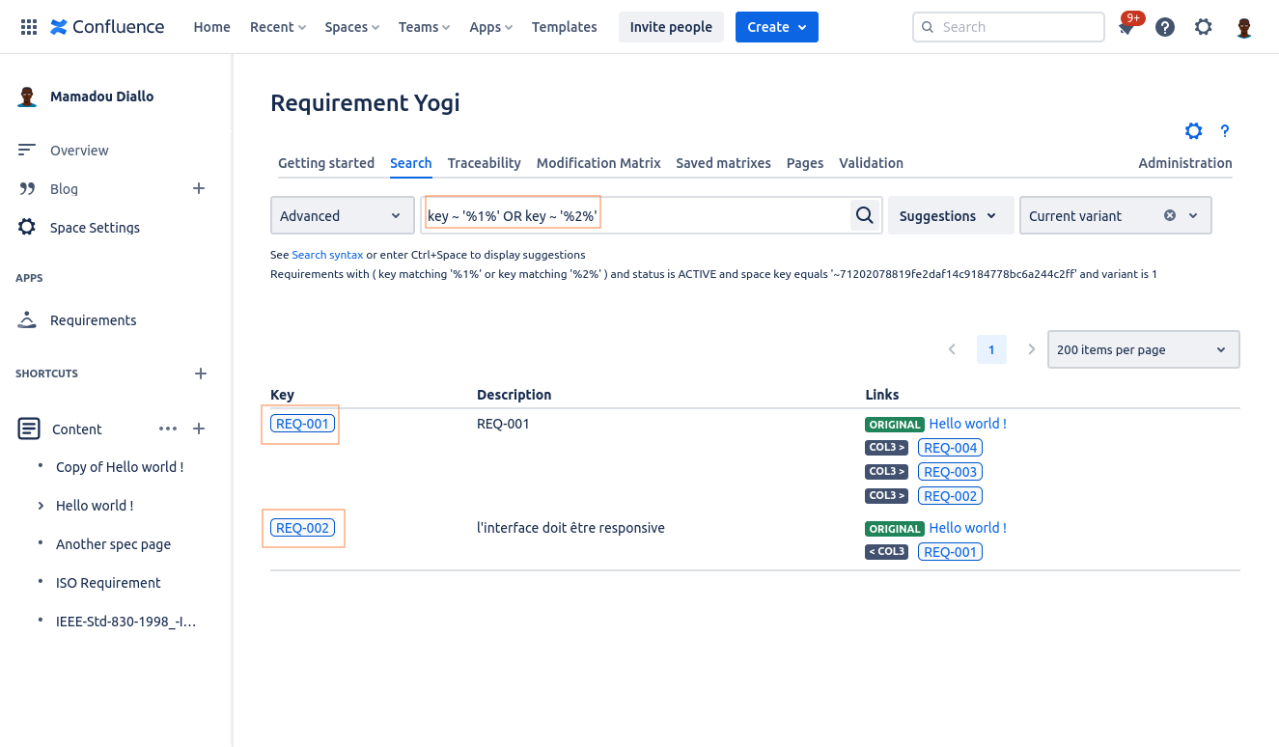Screen dimensions: 1279x747
Task: Open Requirement Yogi blue gear settings
Action: pyautogui.click(x=1194, y=131)
